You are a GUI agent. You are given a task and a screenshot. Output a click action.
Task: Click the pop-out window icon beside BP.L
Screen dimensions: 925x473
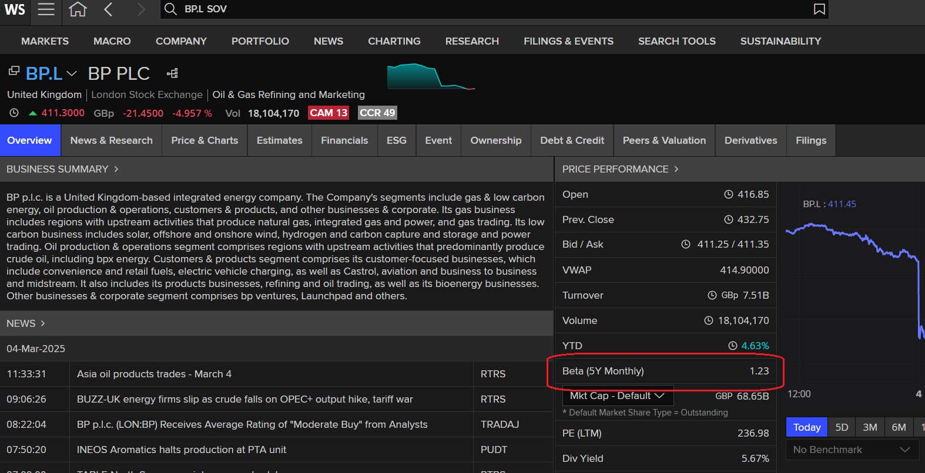(x=14, y=71)
